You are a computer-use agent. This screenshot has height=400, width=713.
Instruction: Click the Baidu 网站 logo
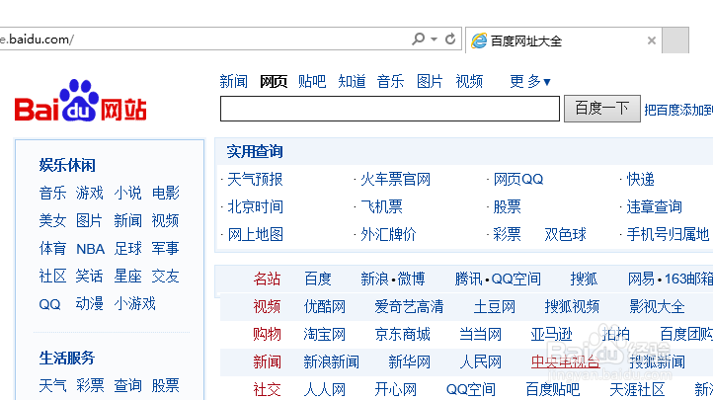click(x=80, y=101)
